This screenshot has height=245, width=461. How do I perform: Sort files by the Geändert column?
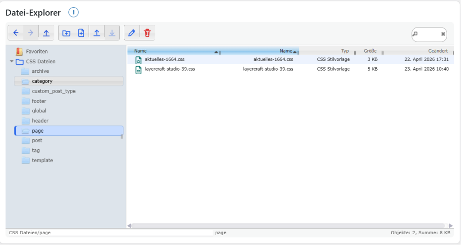click(x=418, y=51)
